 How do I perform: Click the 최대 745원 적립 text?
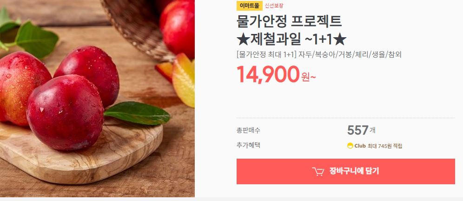(385, 146)
